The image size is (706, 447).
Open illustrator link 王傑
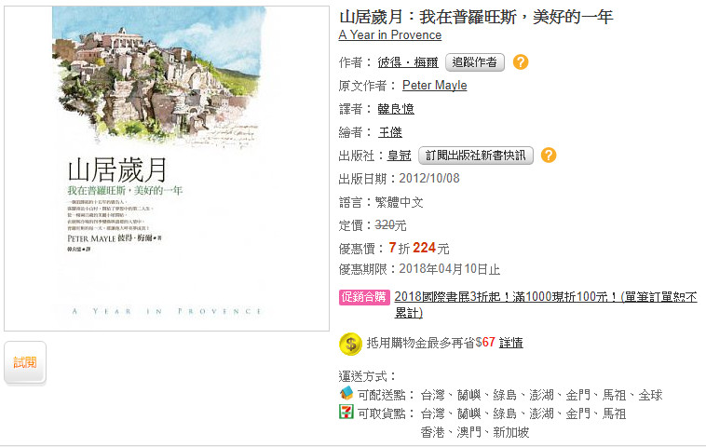(x=390, y=132)
